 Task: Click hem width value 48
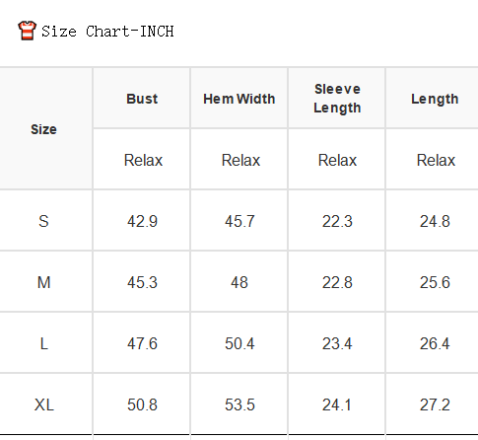(x=239, y=282)
